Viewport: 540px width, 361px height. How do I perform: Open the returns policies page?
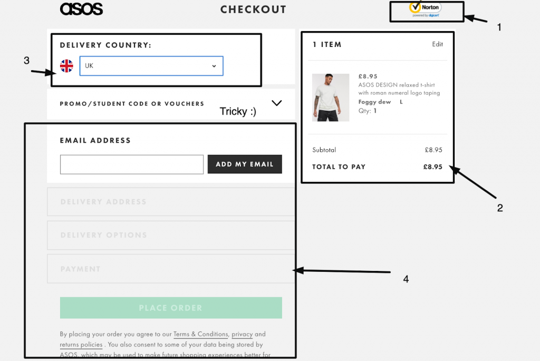(80, 345)
